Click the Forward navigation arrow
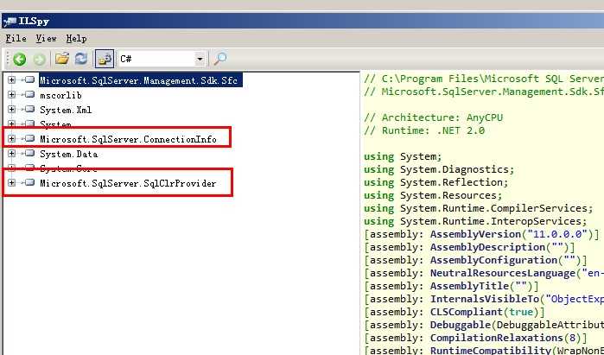The image size is (604, 355). tap(39, 59)
